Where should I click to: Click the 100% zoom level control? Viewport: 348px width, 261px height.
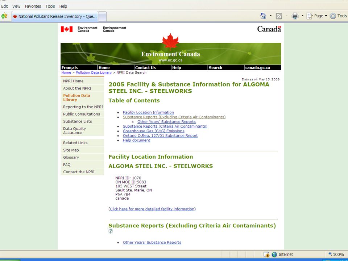click(336, 254)
